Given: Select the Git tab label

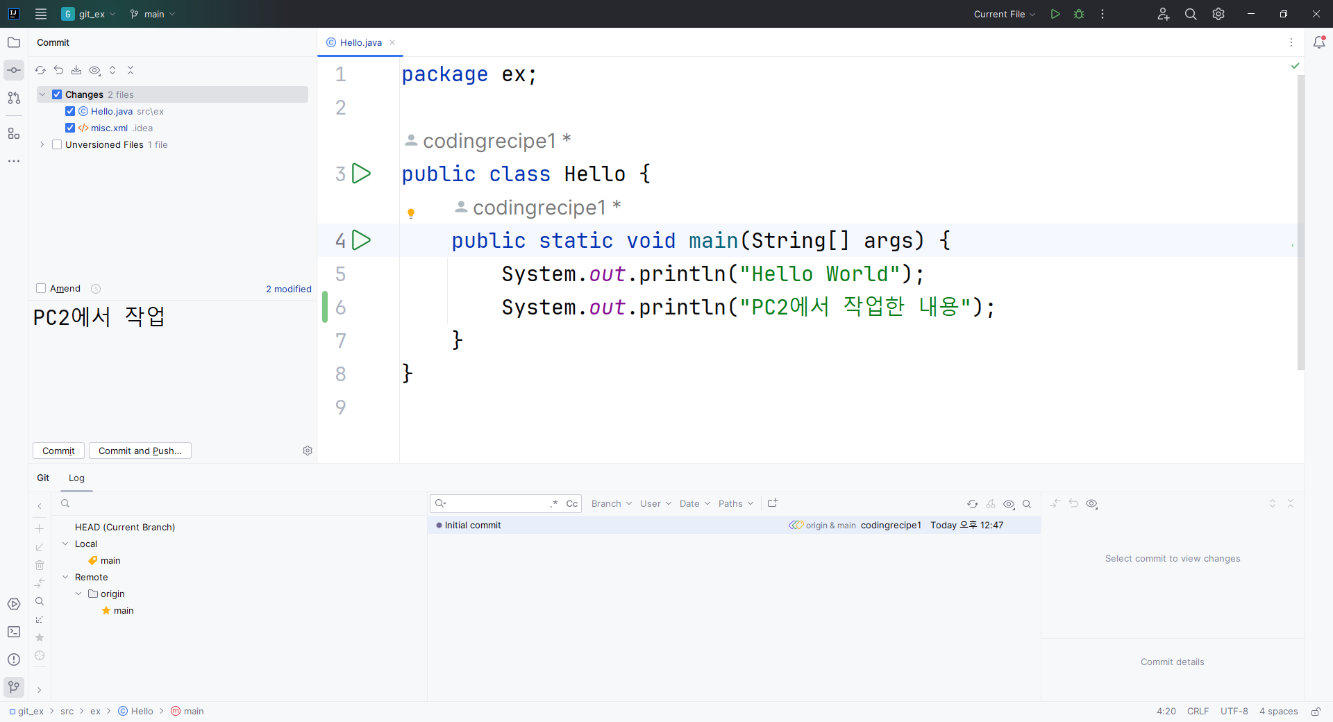Looking at the screenshot, I should pos(43,478).
